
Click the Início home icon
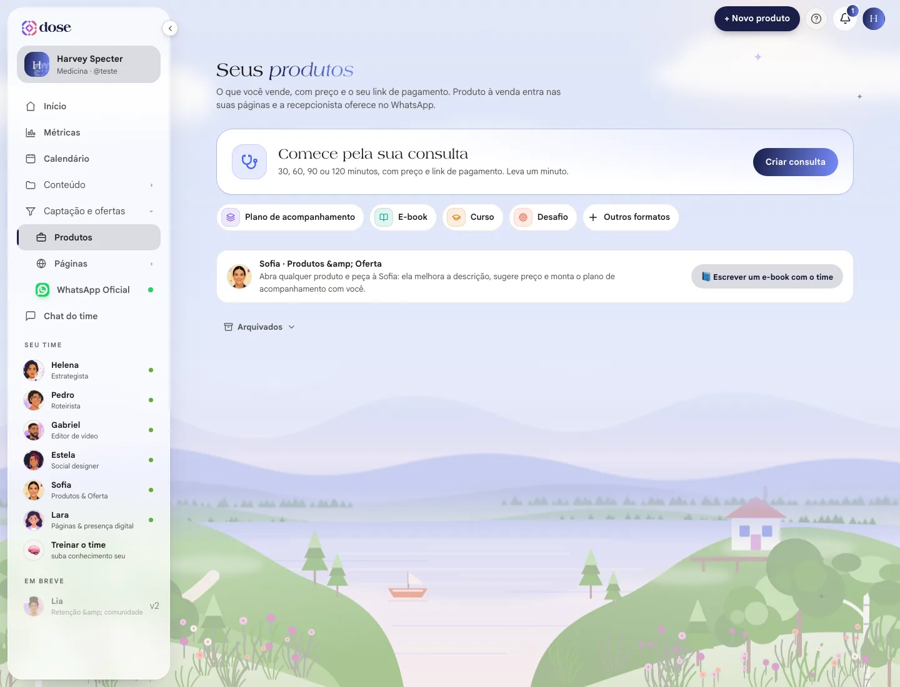coord(31,106)
